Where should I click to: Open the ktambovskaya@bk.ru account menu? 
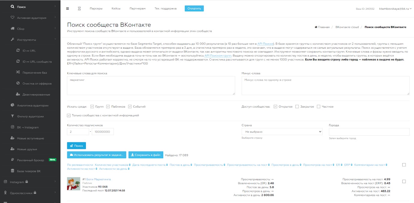(x=395, y=9)
